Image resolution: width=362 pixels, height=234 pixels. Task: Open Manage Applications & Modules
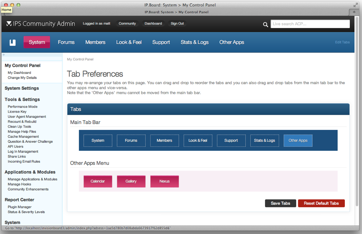click(33, 179)
